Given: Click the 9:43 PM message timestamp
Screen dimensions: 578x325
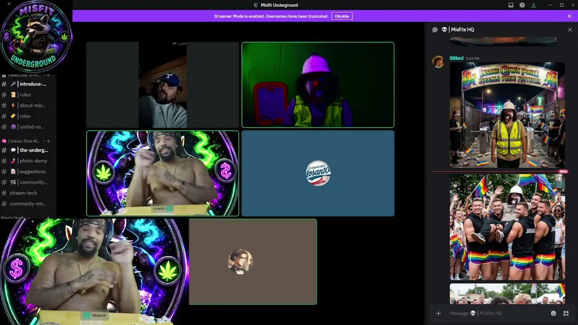Looking at the screenshot, I should pos(472,59).
